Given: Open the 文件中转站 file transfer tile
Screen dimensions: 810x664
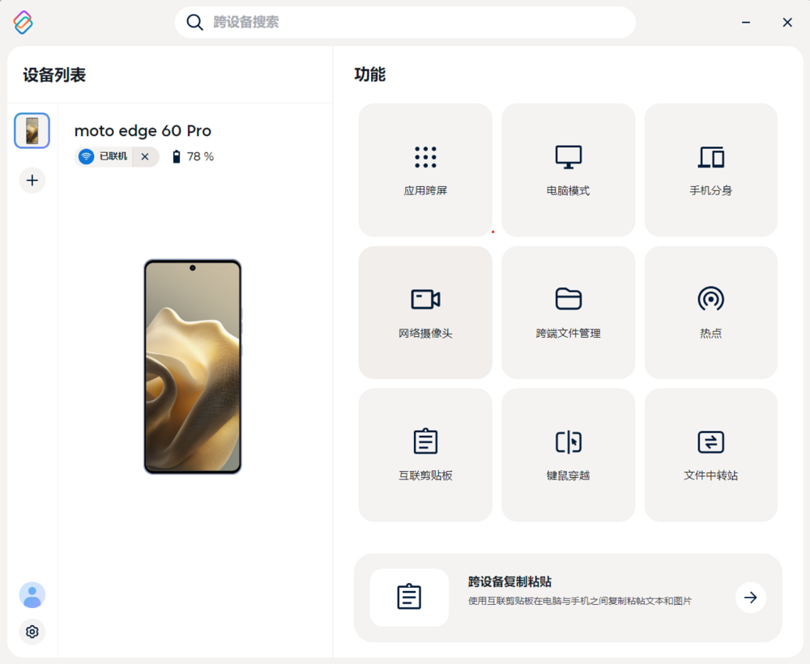Looking at the screenshot, I should pos(711,455).
